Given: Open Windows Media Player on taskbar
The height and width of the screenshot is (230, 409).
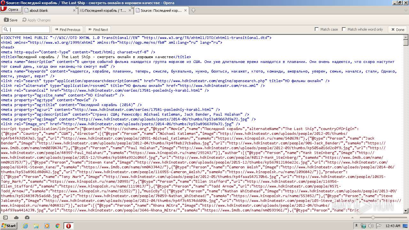Looking at the screenshot, I should coord(47,226).
